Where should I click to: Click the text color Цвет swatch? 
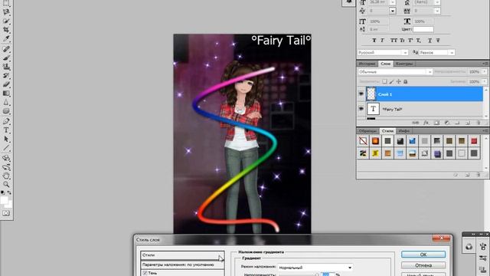[x=423, y=29]
